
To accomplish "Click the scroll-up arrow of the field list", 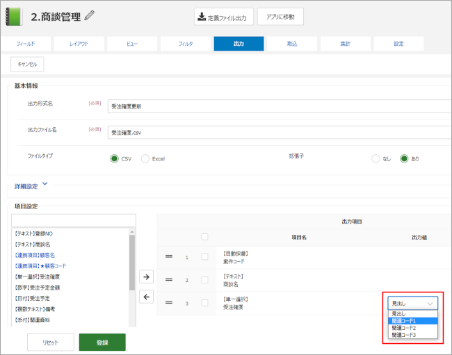I will [132, 232].
